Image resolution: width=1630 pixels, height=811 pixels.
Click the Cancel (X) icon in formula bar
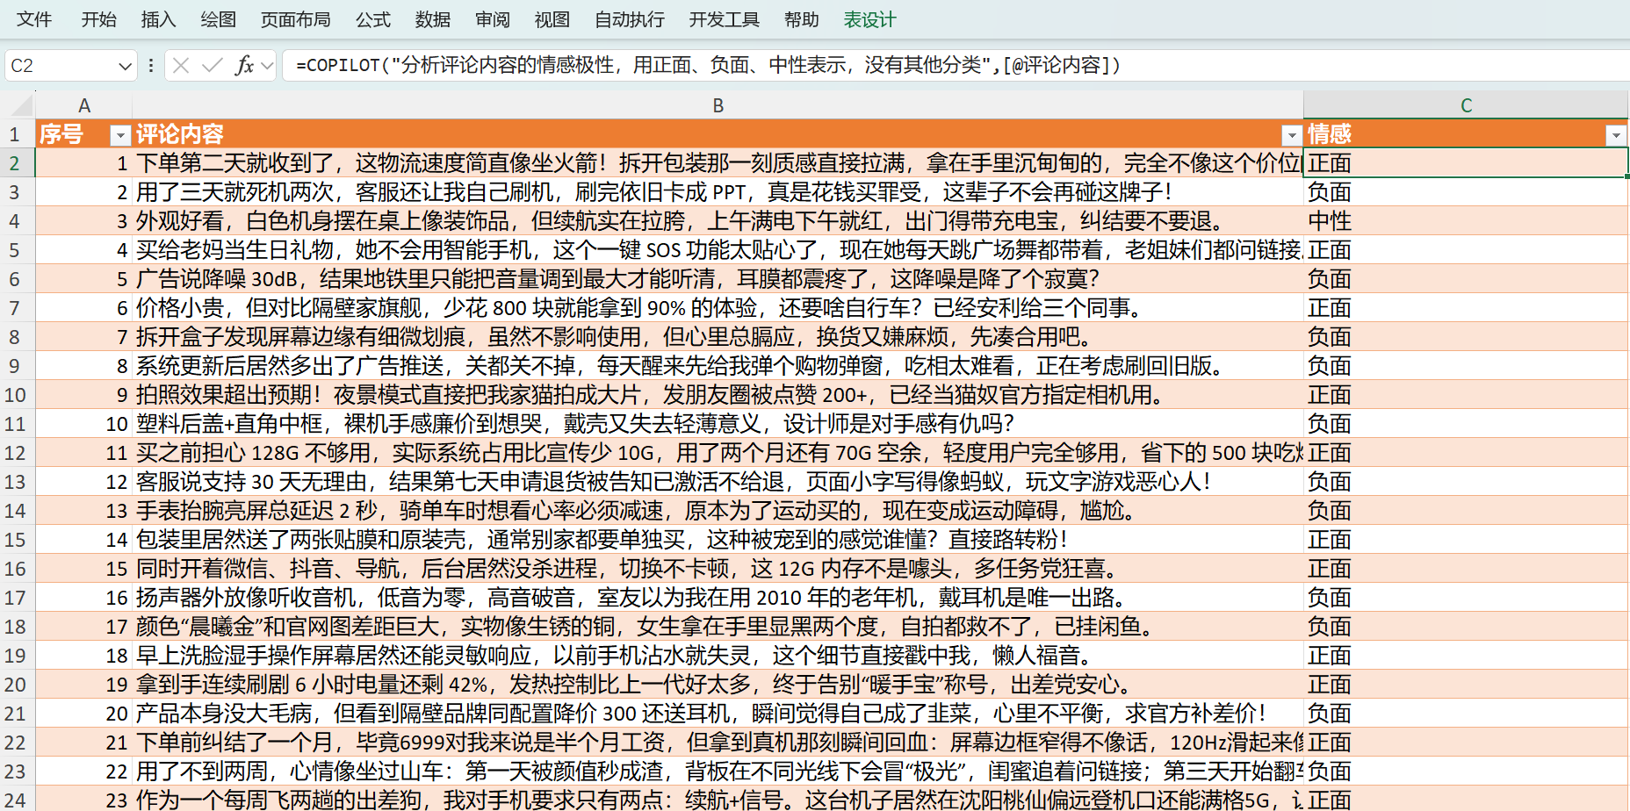tap(181, 66)
